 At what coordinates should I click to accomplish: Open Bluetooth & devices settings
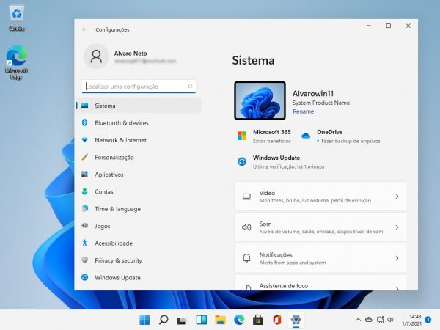139,123
